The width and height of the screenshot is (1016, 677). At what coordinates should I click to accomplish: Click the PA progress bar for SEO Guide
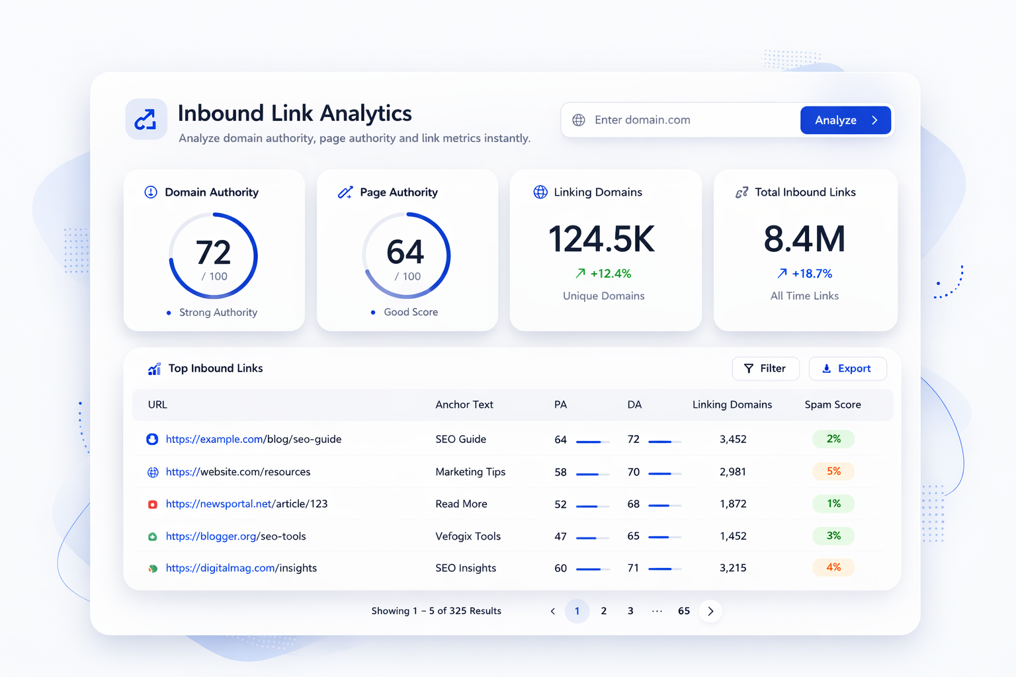(592, 440)
